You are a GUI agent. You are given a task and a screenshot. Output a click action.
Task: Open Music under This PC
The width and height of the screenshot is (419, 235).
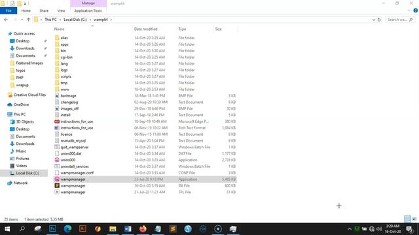pos(21,151)
